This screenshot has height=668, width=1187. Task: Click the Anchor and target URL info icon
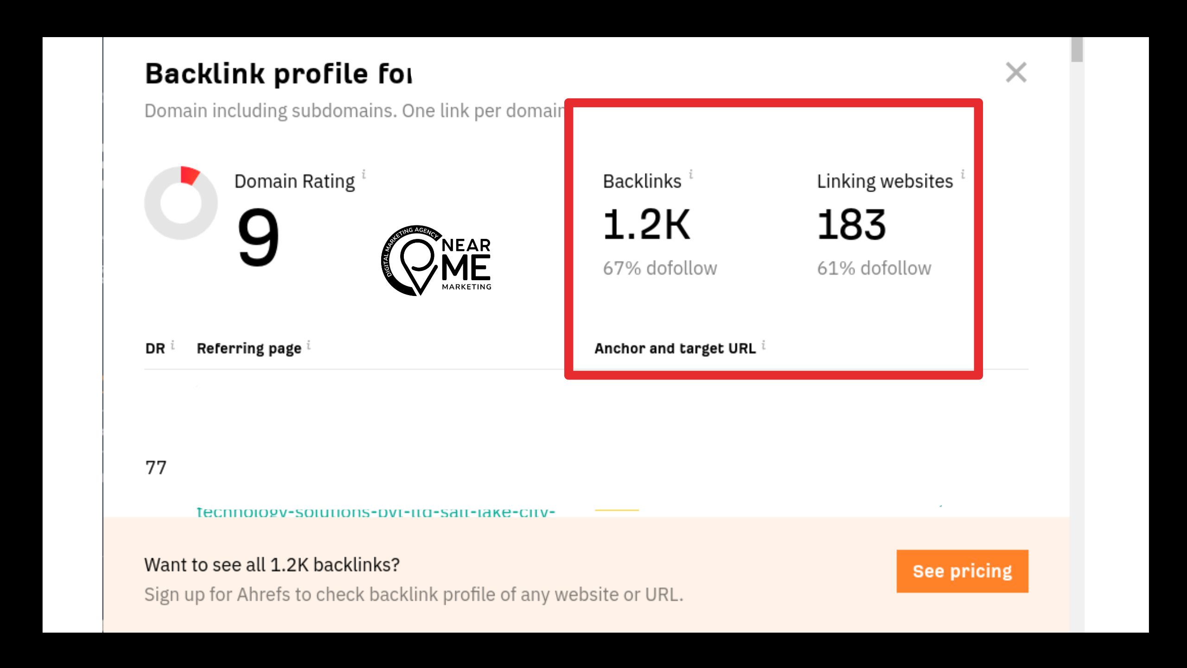(764, 345)
